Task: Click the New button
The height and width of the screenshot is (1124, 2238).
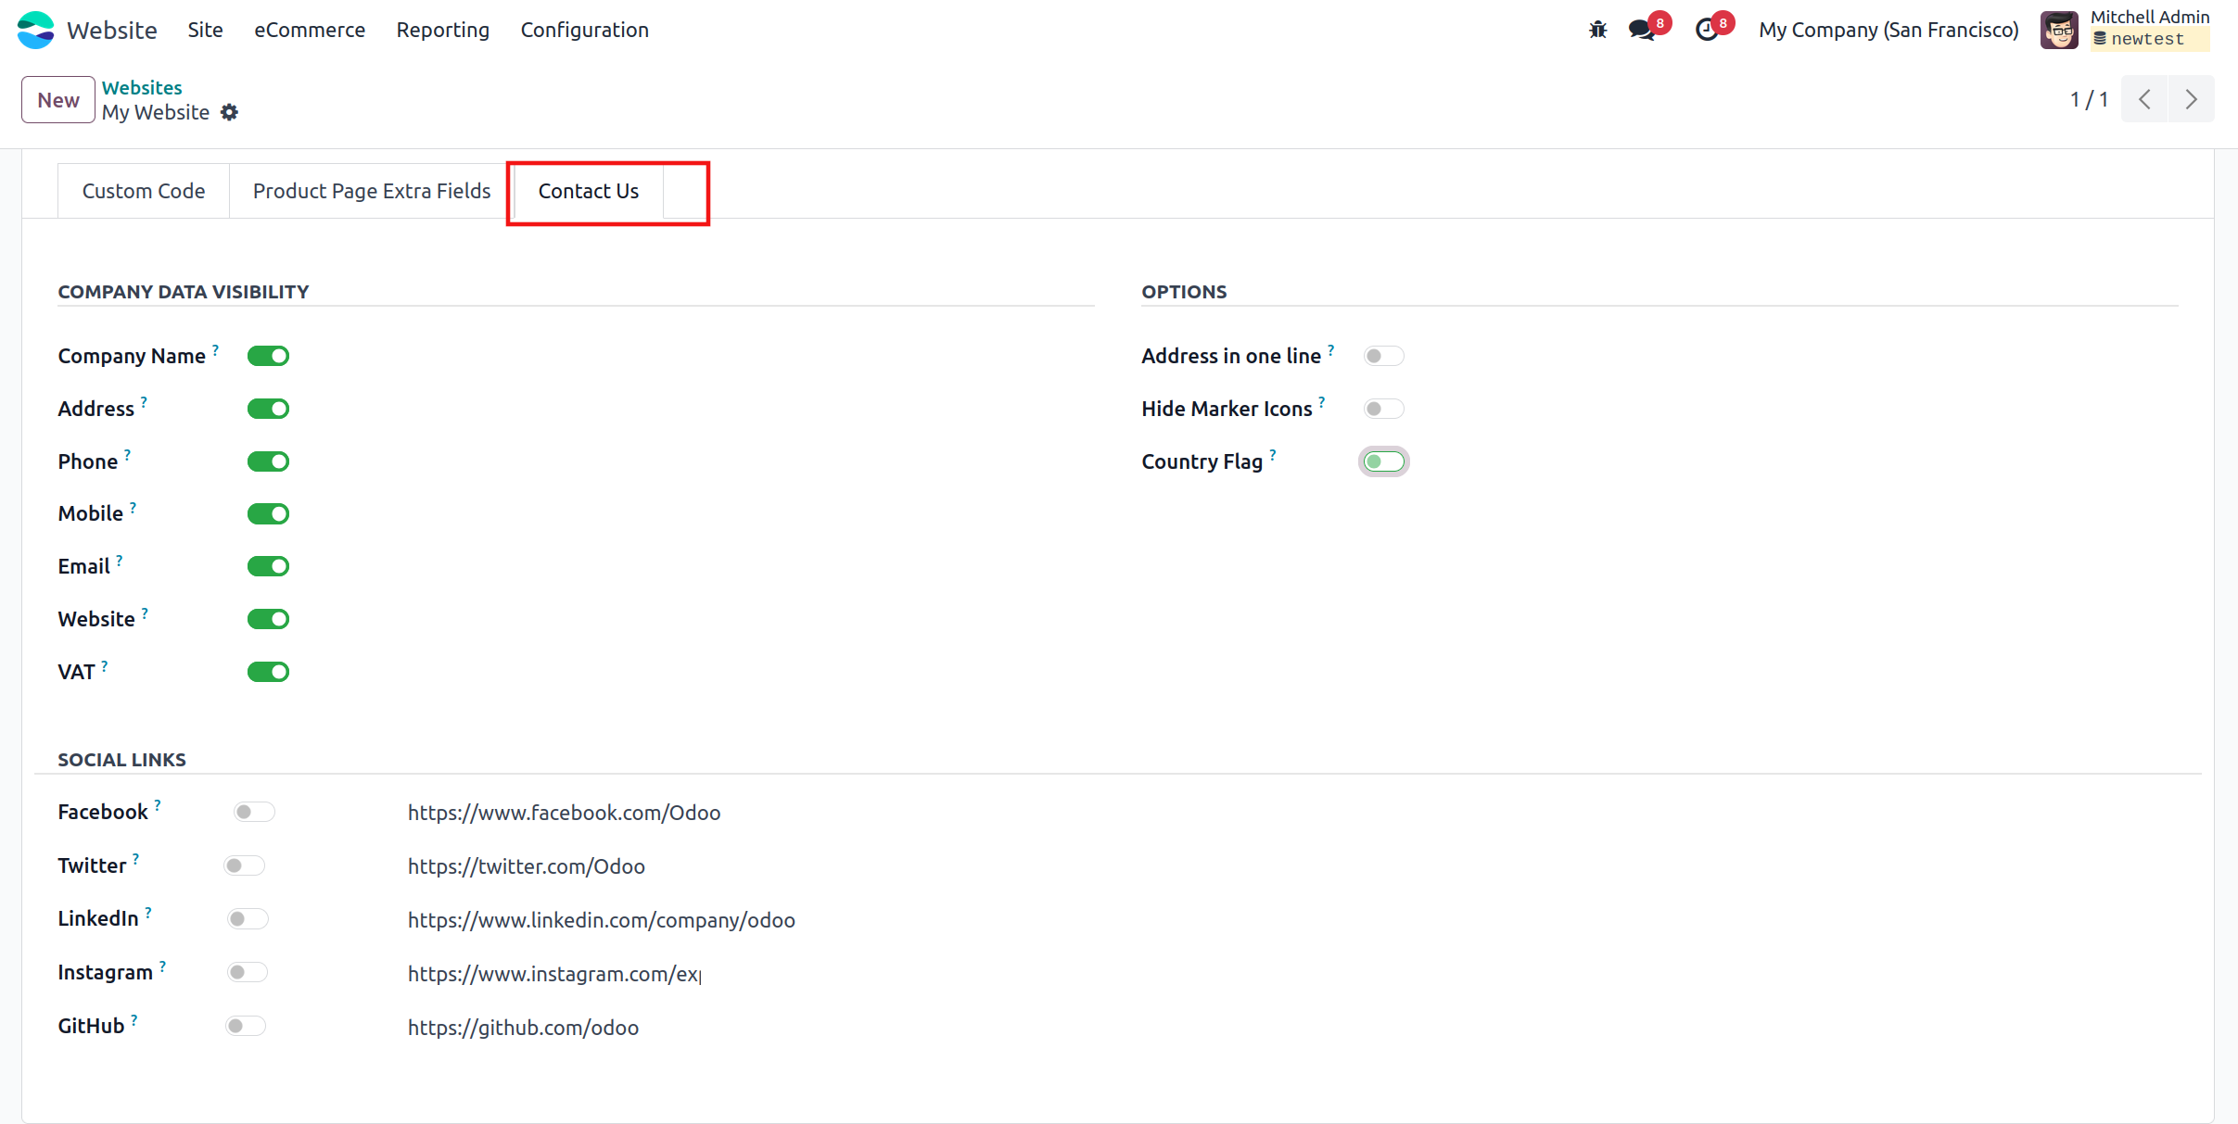Action: pyautogui.click(x=57, y=99)
